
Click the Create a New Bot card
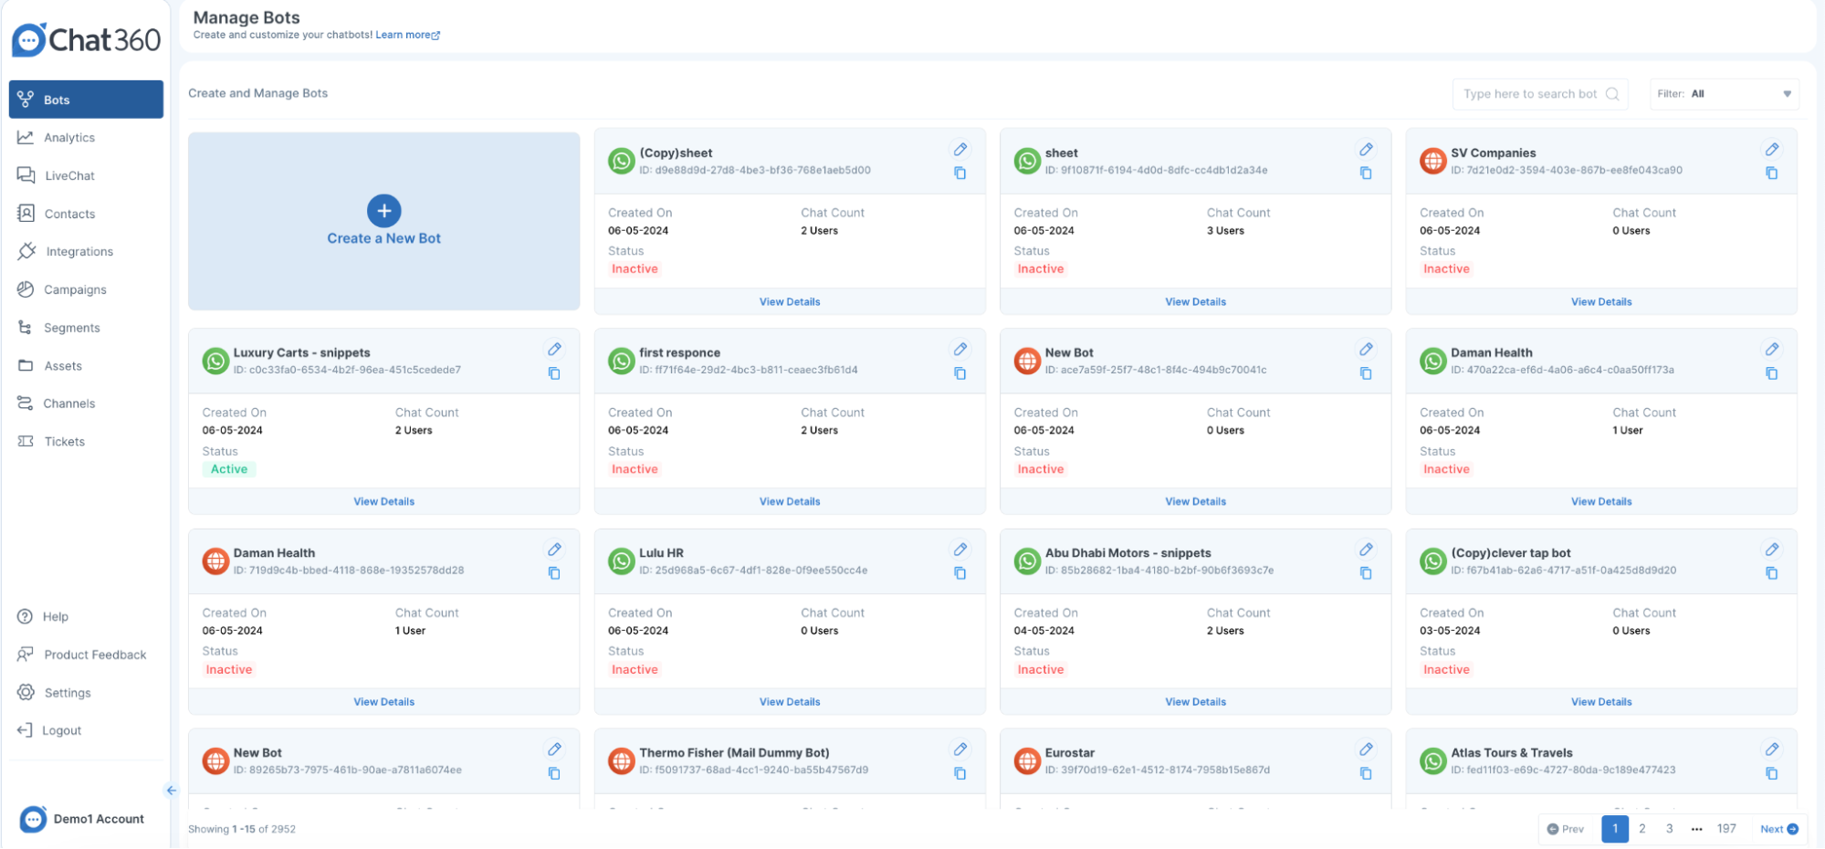click(383, 222)
